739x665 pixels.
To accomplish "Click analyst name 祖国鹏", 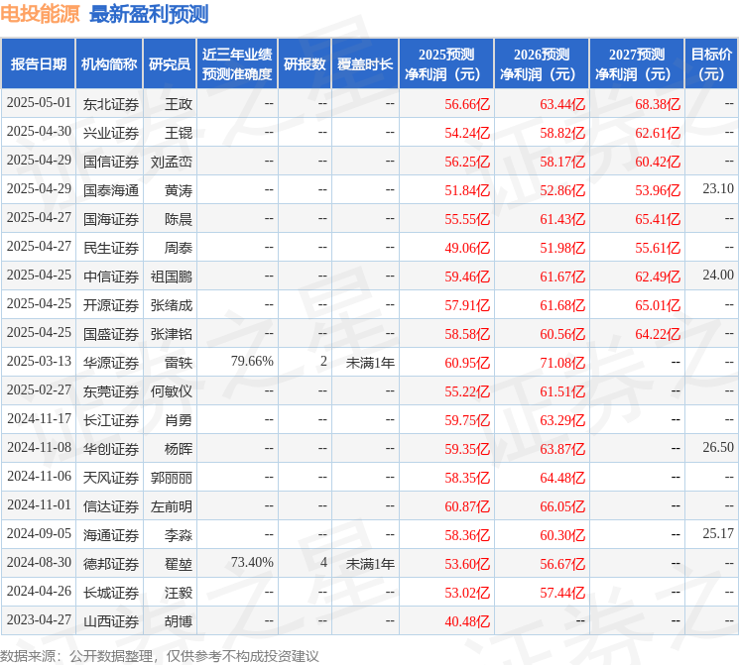I will coord(172,277).
